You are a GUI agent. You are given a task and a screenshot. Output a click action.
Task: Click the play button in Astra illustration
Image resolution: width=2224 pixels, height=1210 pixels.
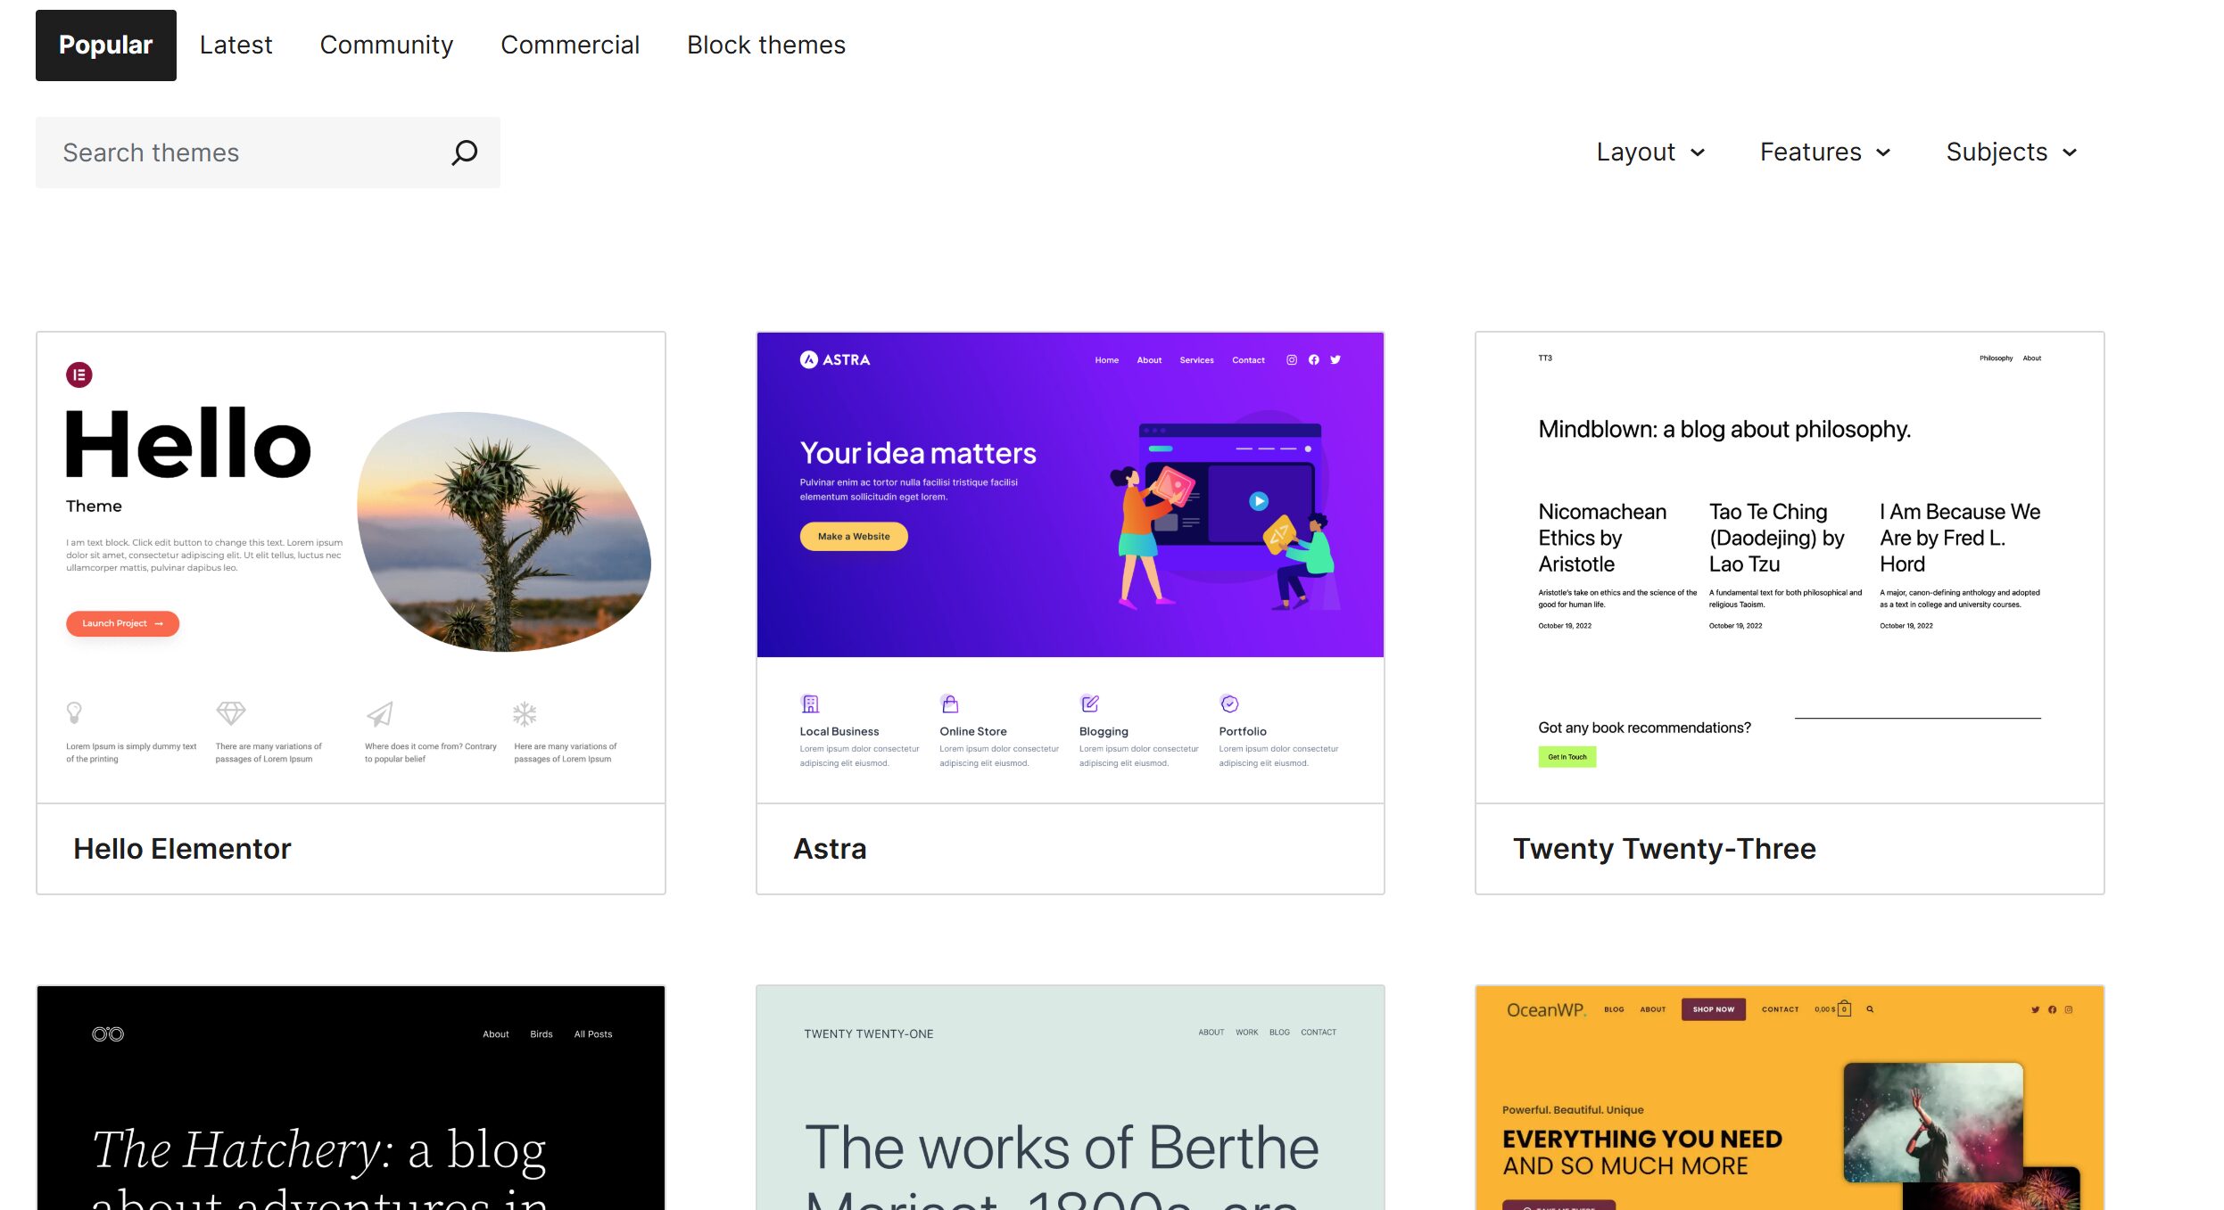click(1258, 501)
